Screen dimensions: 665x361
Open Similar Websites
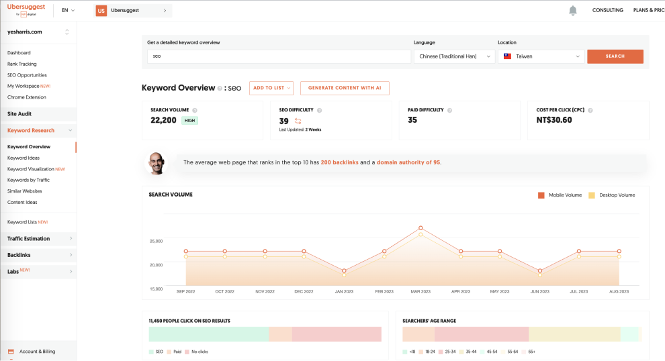pos(25,191)
